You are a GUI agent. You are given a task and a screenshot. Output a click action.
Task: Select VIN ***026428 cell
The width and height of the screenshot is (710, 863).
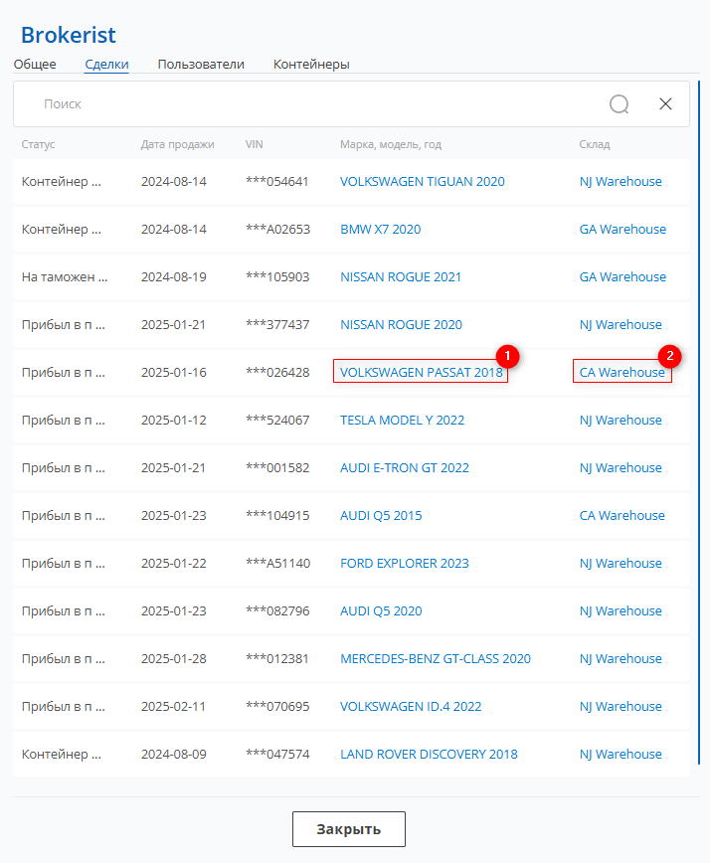(x=277, y=373)
